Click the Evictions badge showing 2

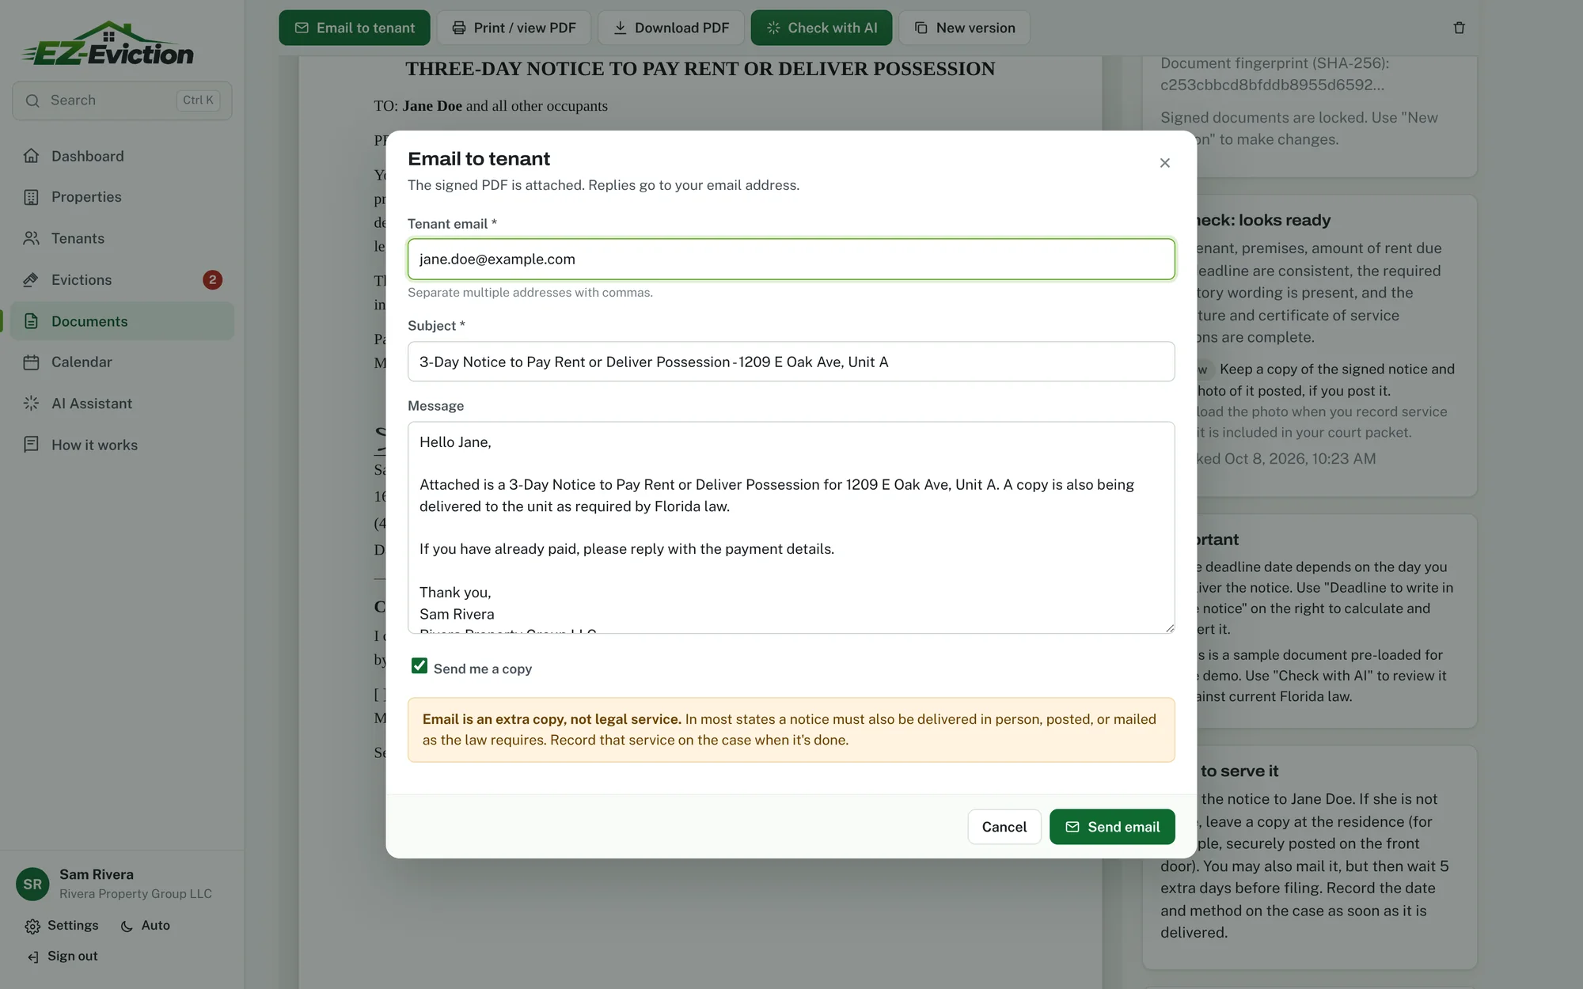coord(212,279)
